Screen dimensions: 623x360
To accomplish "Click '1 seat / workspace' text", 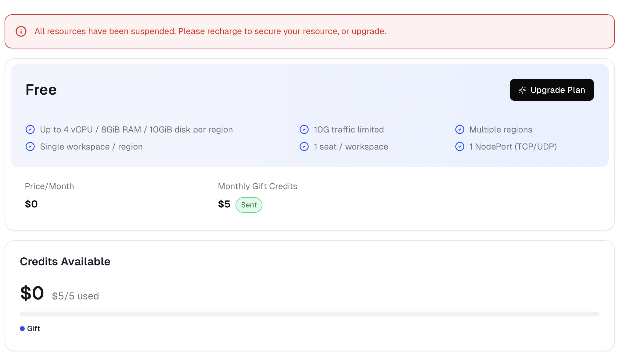I will [x=351, y=146].
